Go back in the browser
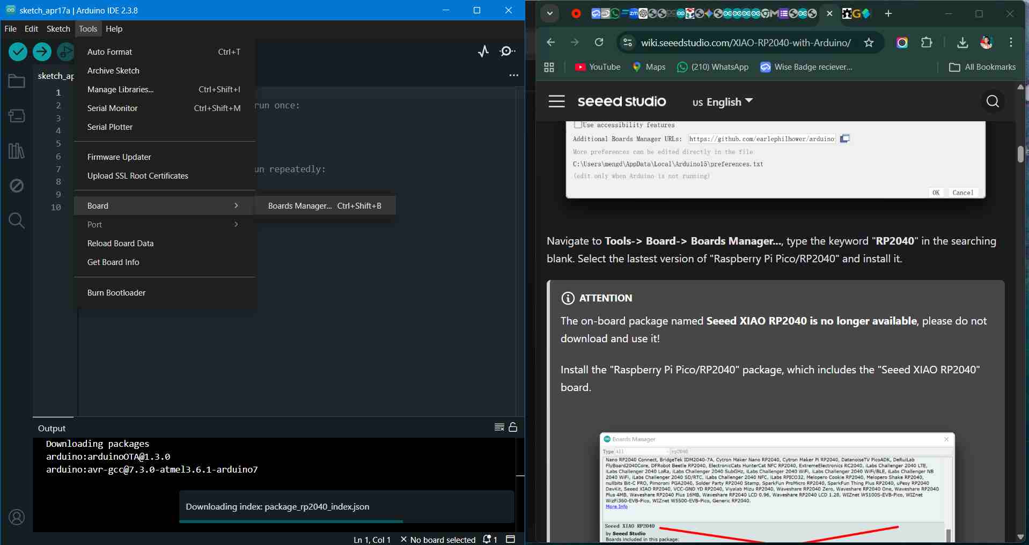 click(x=550, y=42)
